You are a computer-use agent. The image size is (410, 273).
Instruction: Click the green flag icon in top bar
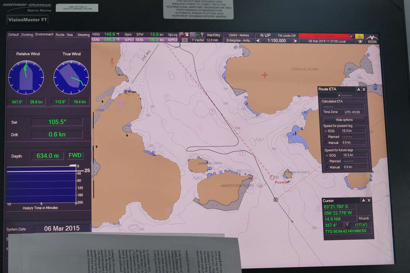point(198,35)
